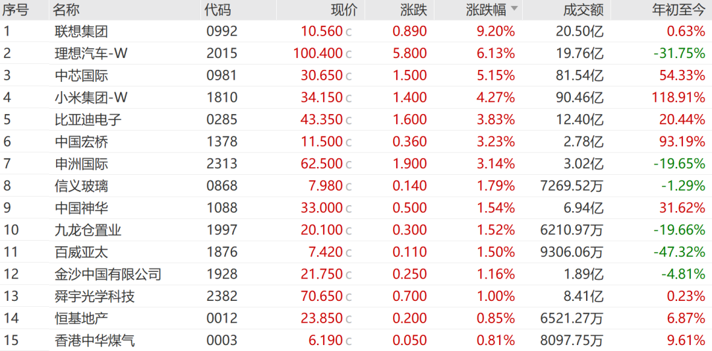Sort by 涨跌幅 column header
The image size is (712, 351).
click(x=485, y=9)
